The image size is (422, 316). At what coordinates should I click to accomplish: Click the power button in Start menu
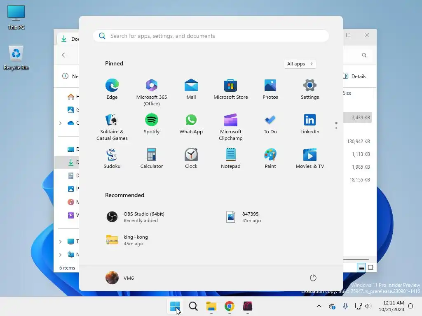pyautogui.click(x=313, y=278)
